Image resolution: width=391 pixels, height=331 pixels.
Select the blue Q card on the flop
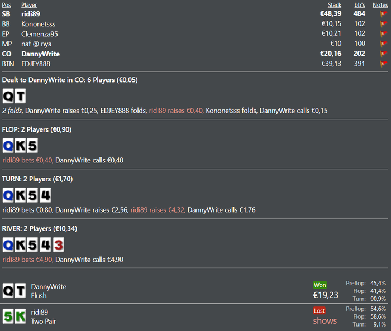(8, 146)
